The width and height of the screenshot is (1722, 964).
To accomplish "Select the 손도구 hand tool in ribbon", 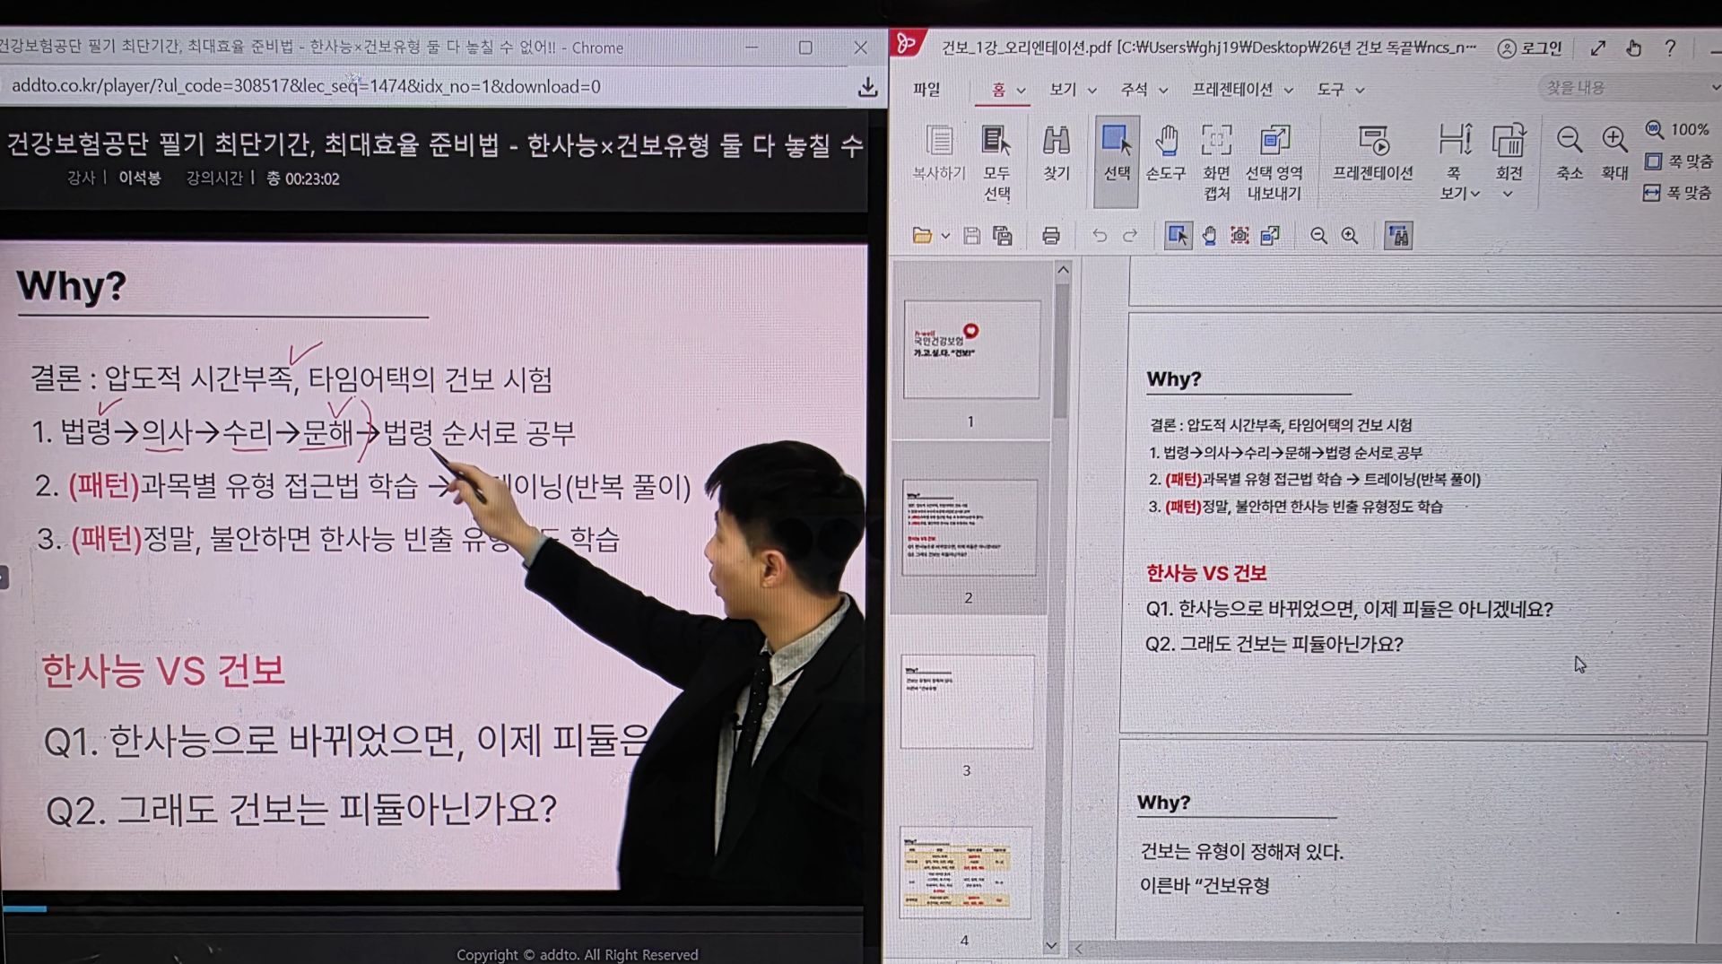I will point(1166,152).
